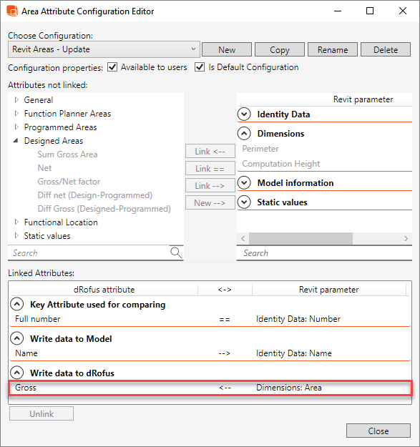Click the Copy configuration button
This screenshot has height=447, width=420.
coord(280,49)
